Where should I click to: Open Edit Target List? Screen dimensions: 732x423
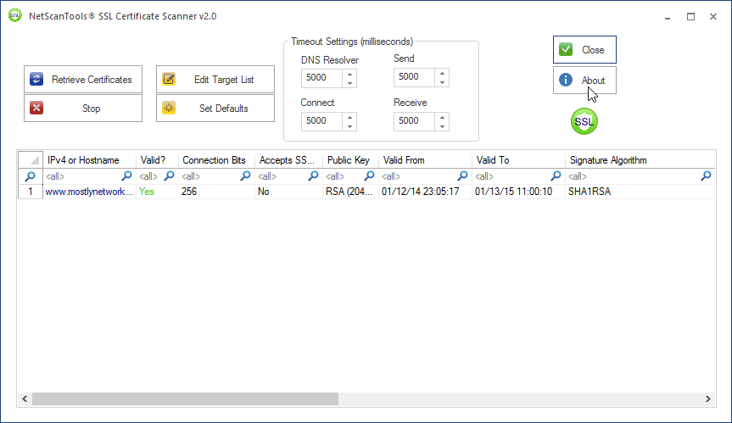click(x=215, y=80)
